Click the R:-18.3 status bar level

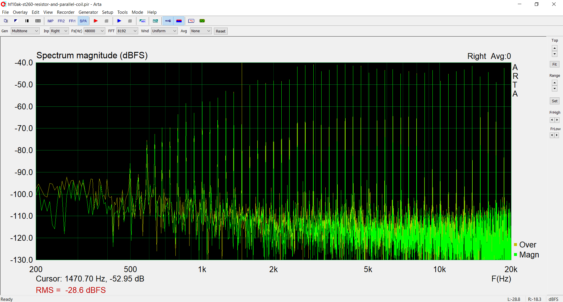pyautogui.click(x=535, y=299)
